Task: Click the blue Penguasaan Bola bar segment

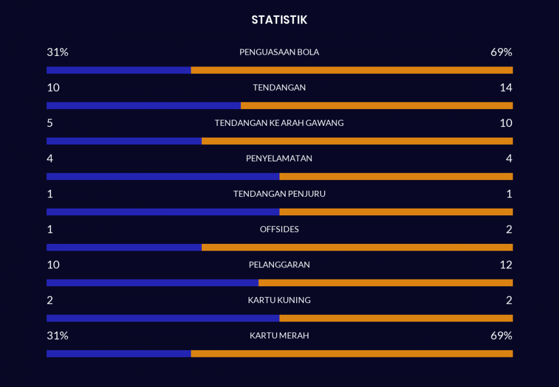Action: point(119,70)
